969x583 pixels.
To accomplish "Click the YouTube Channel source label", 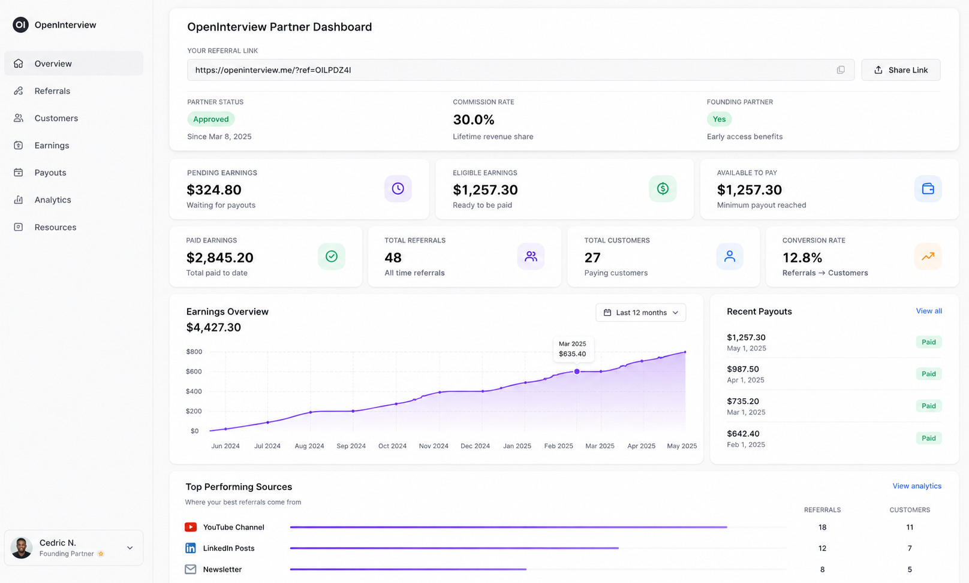I will coord(234,527).
